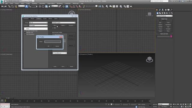
Task: Open Named Selection Sets dropdown
Action: coord(91,6)
